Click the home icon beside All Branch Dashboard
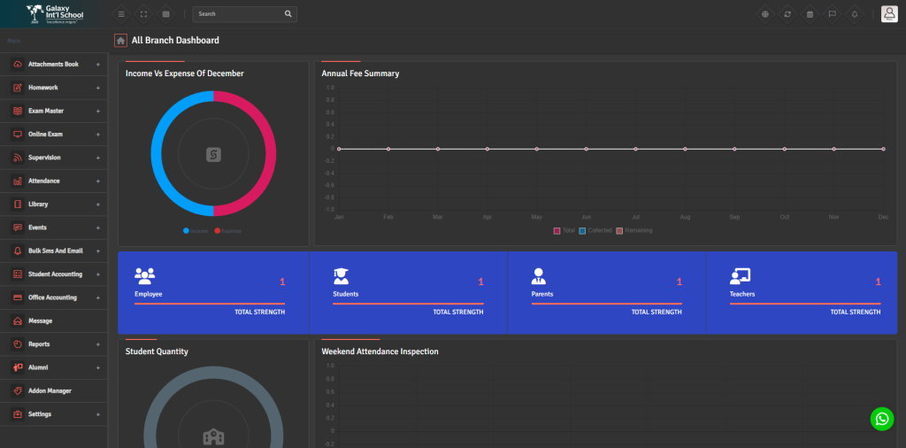This screenshot has height=448, width=906. pyautogui.click(x=120, y=41)
